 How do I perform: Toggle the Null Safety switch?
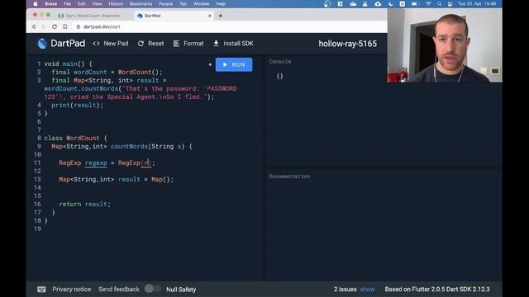pos(152,289)
